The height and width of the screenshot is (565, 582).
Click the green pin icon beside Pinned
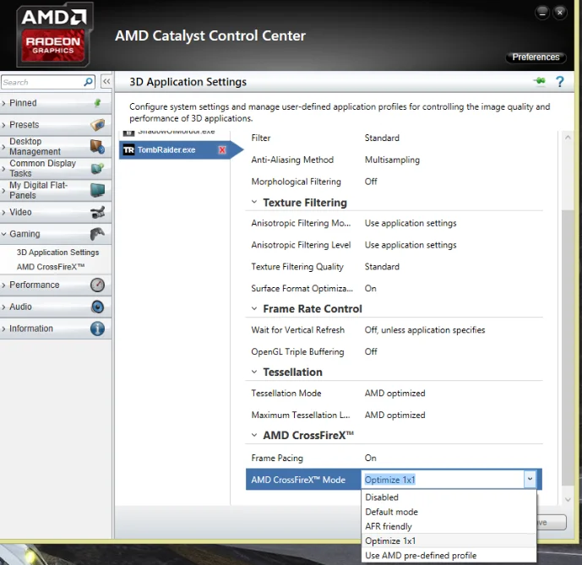(98, 103)
